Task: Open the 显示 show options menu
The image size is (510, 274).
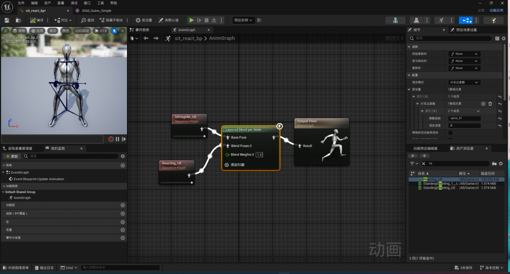Action: [53, 31]
